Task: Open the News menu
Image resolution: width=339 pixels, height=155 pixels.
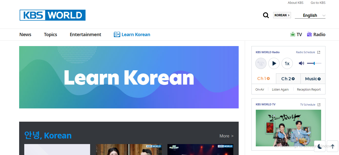Action: (x=25, y=35)
